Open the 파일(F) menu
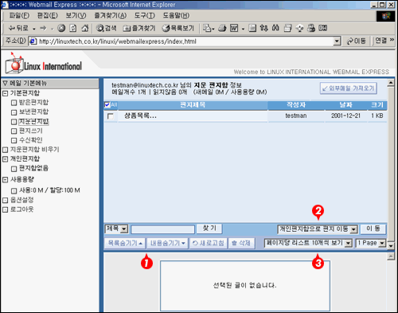The image size is (398, 313). 19,16
